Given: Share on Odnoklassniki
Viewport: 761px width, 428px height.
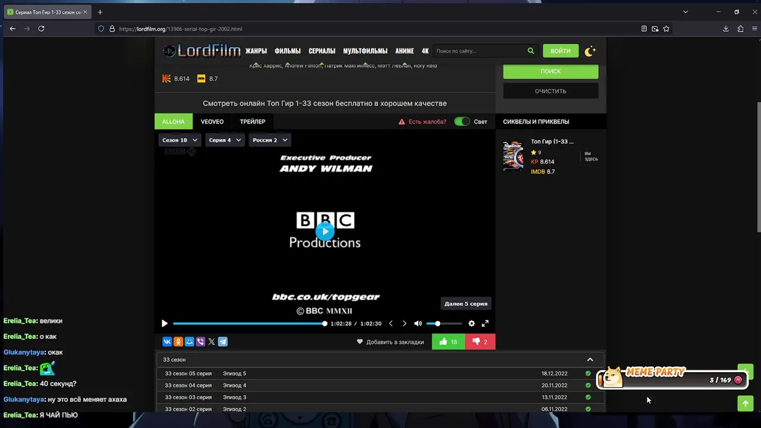Looking at the screenshot, I should pyautogui.click(x=178, y=342).
